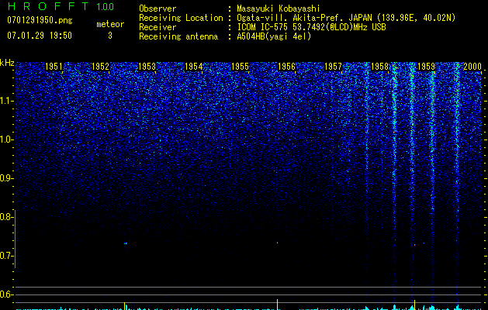Click the kHz axis unit label

click(7, 63)
